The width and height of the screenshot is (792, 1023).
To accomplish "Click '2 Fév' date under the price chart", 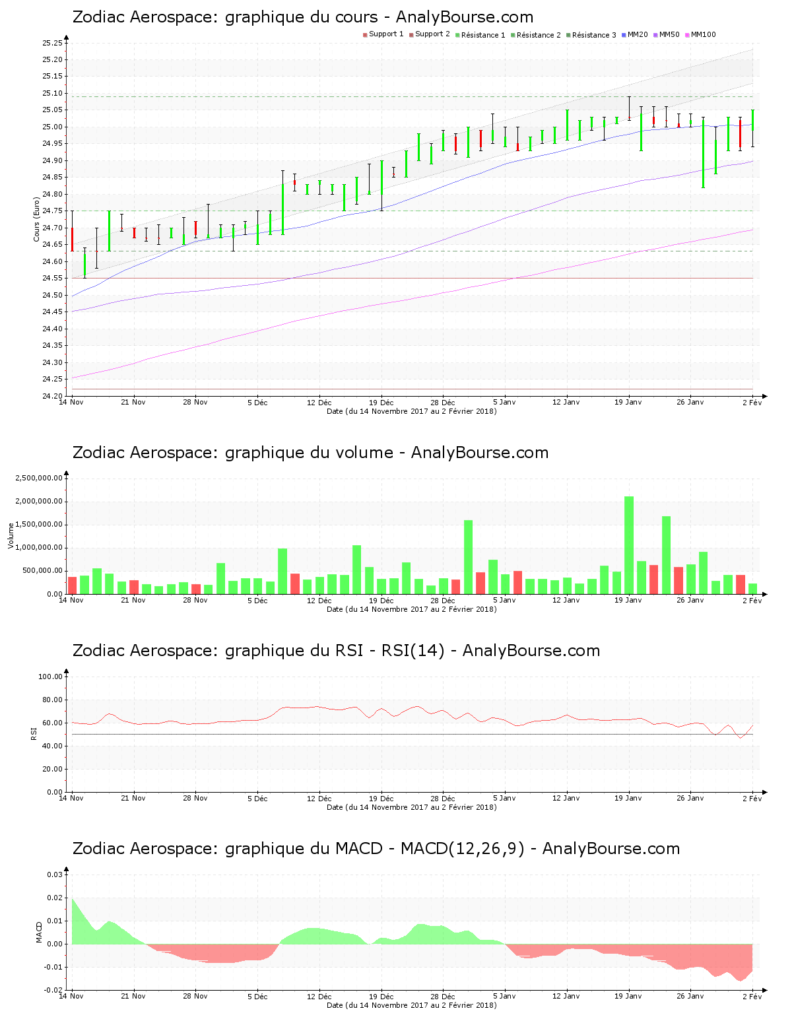I will (x=752, y=403).
